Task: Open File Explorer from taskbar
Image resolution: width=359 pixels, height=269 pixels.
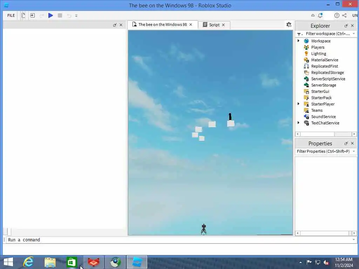Action: coord(50,262)
